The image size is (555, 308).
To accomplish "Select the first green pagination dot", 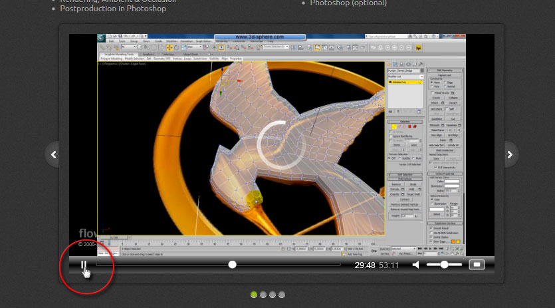I will click(254, 295).
